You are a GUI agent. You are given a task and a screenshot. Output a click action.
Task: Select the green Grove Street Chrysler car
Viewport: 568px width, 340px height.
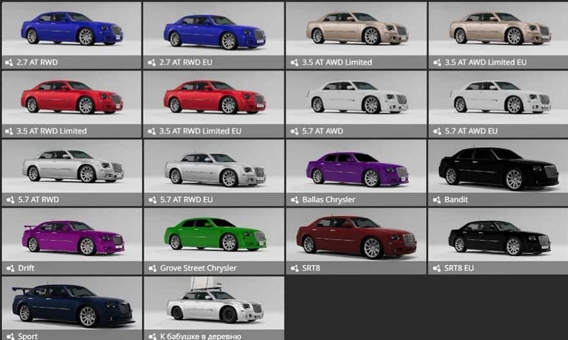(x=213, y=235)
